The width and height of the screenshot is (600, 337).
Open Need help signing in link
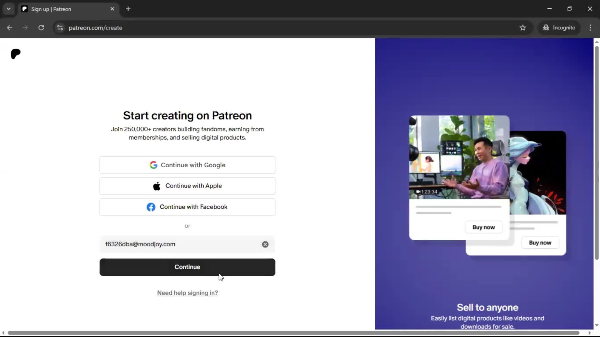(x=187, y=293)
